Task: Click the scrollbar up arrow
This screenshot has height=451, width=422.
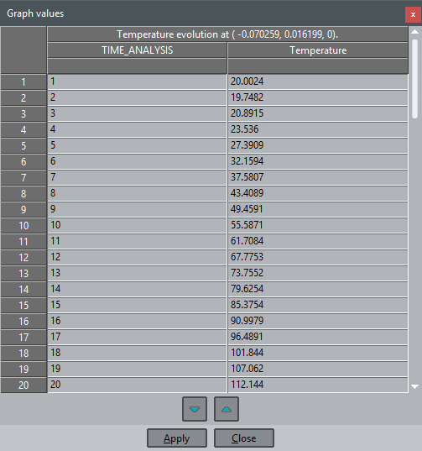Action: pos(414,31)
